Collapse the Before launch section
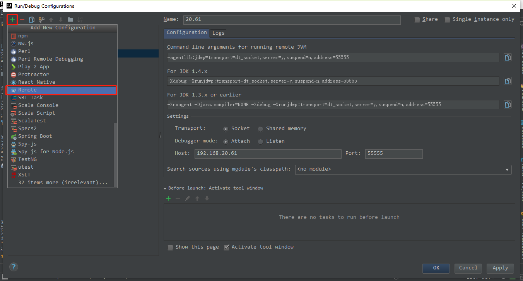The height and width of the screenshot is (281, 523). (x=165, y=189)
